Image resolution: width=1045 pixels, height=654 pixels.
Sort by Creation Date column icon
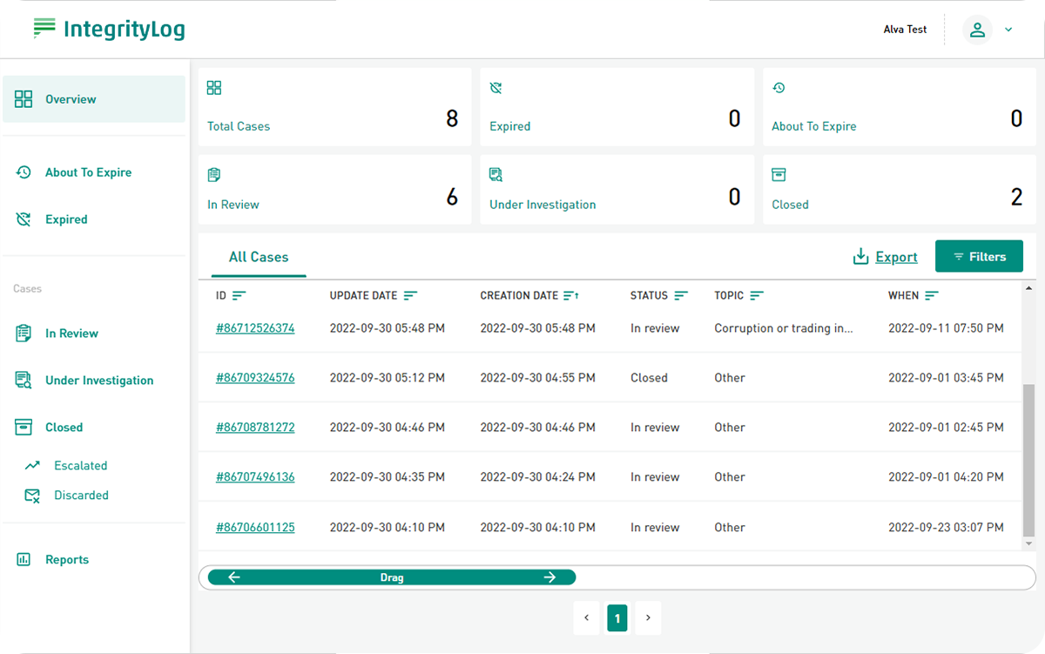click(x=571, y=296)
